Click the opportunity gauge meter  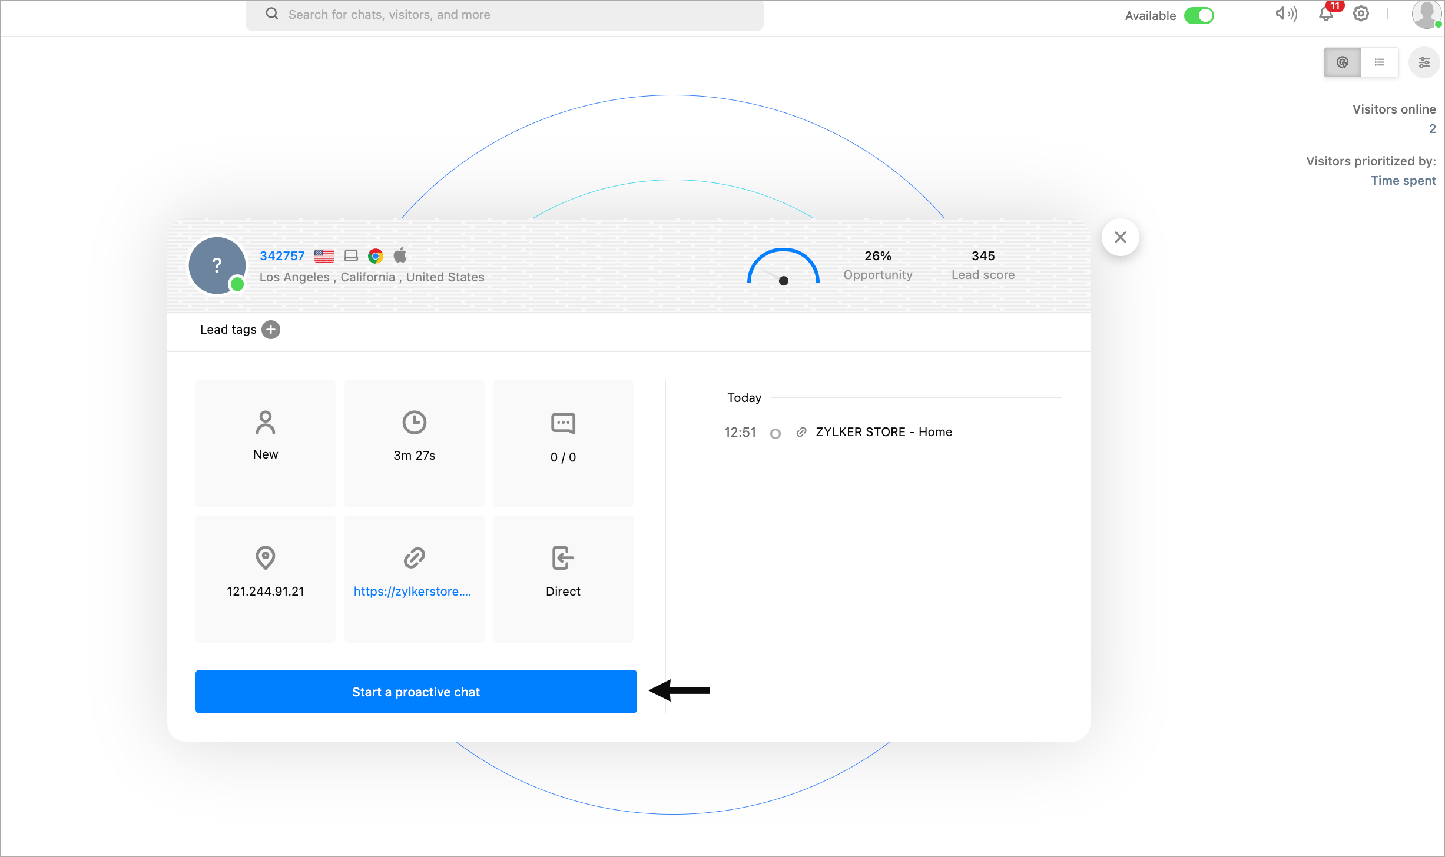(783, 268)
